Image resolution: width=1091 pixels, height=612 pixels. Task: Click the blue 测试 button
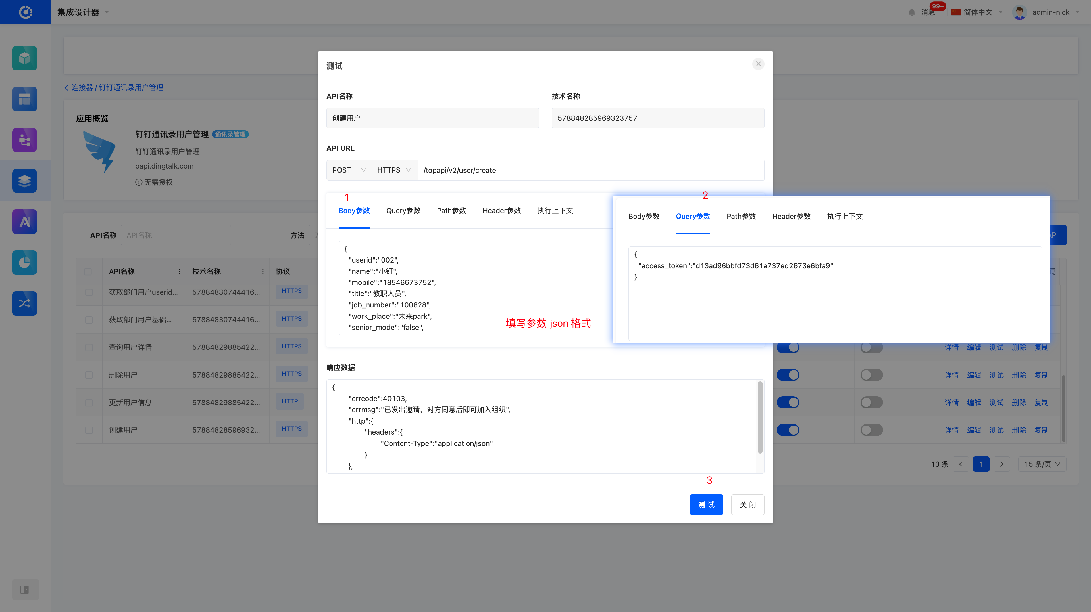706,504
